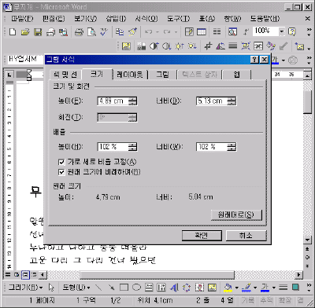Toggle 원래 크기에 비례하여 checkbox
This screenshot has width=315, height=308.
coord(61,172)
